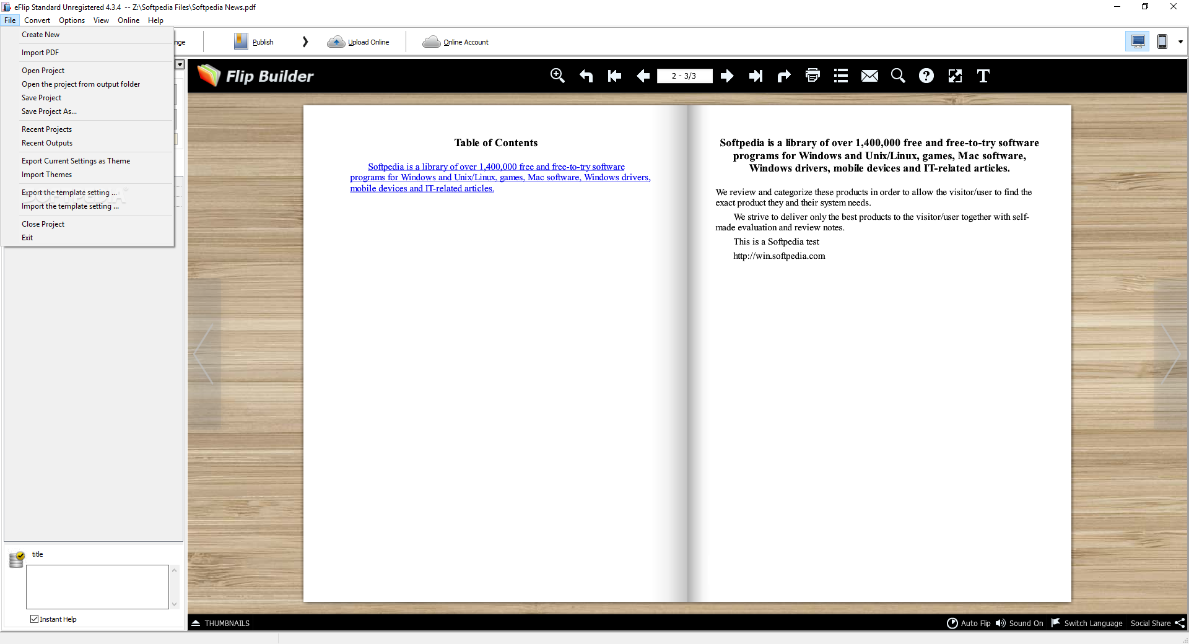Viewport: 1189px width, 644px height.
Task: Select Import Themes entry
Action: pos(87,175)
